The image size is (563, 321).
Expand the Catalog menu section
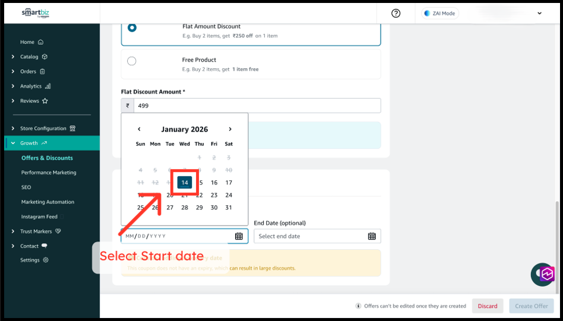(x=29, y=57)
